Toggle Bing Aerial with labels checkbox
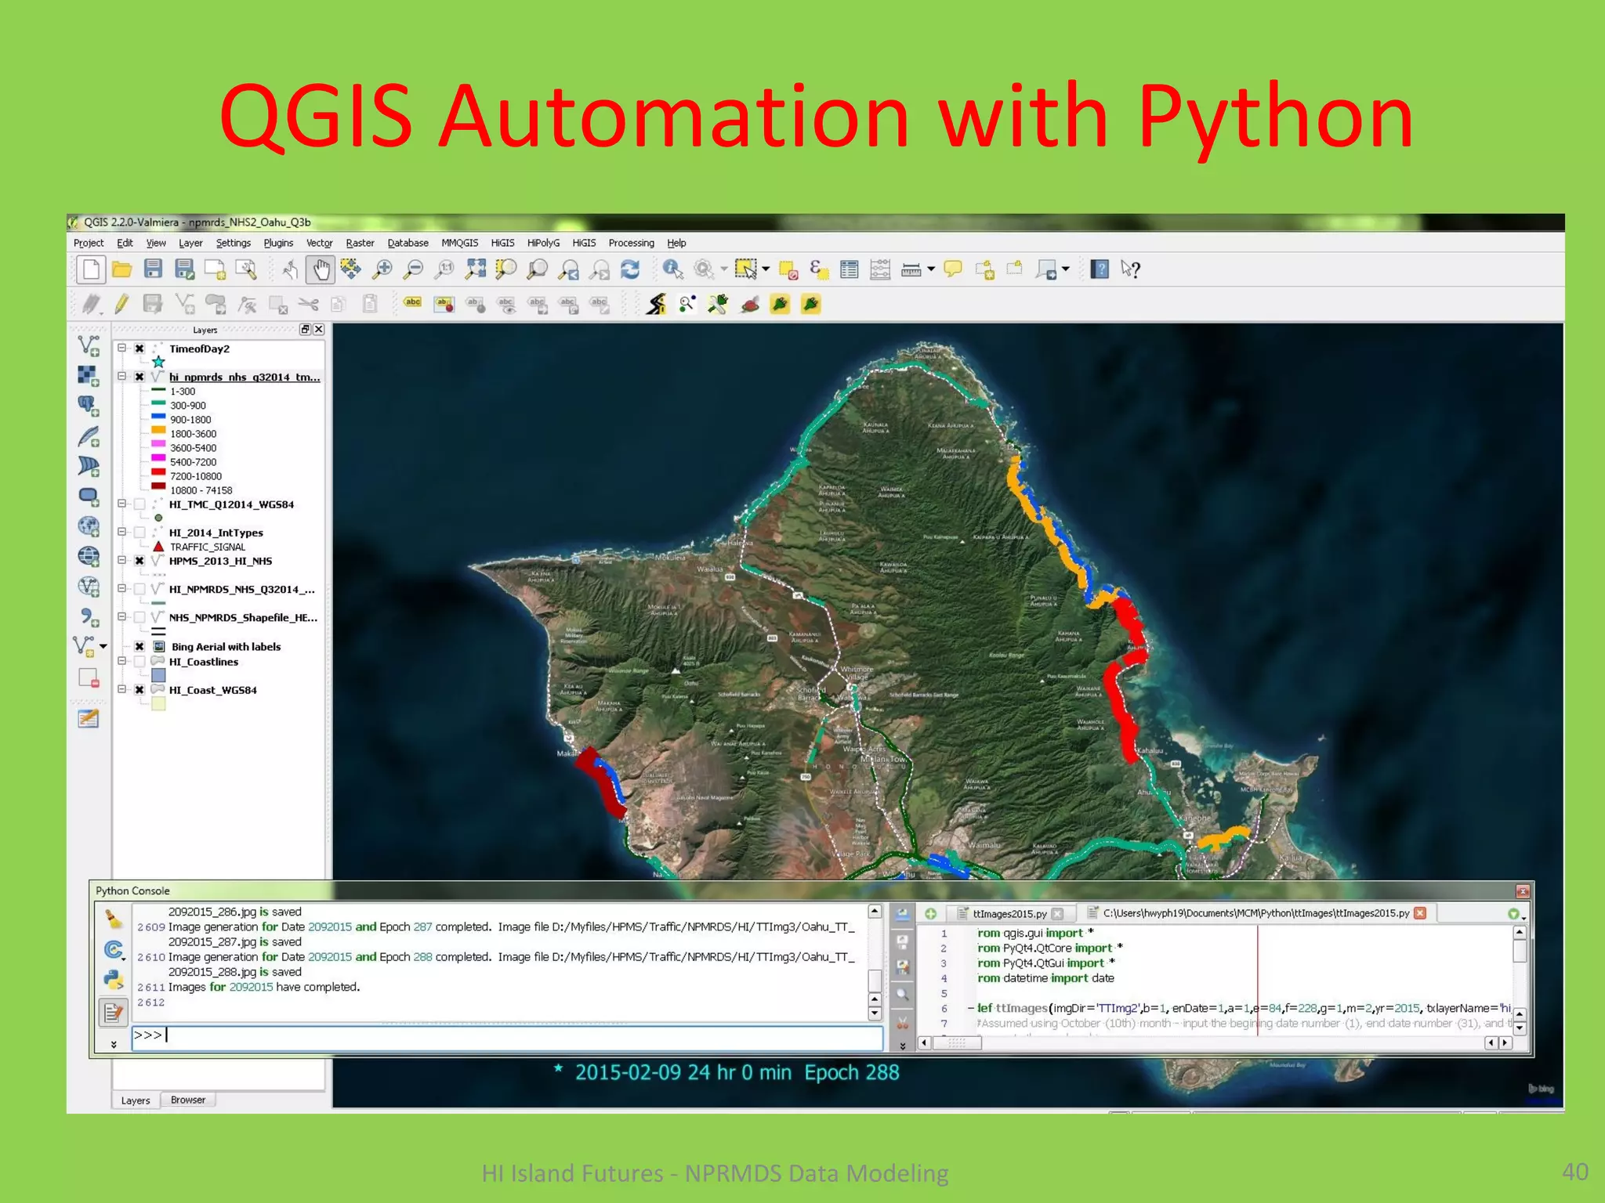The height and width of the screenshot is (1203, 1605). (x=139, y=646)
